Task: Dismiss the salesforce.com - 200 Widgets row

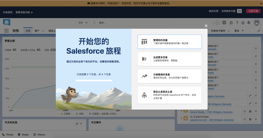Action: click(x=256, y=119)
